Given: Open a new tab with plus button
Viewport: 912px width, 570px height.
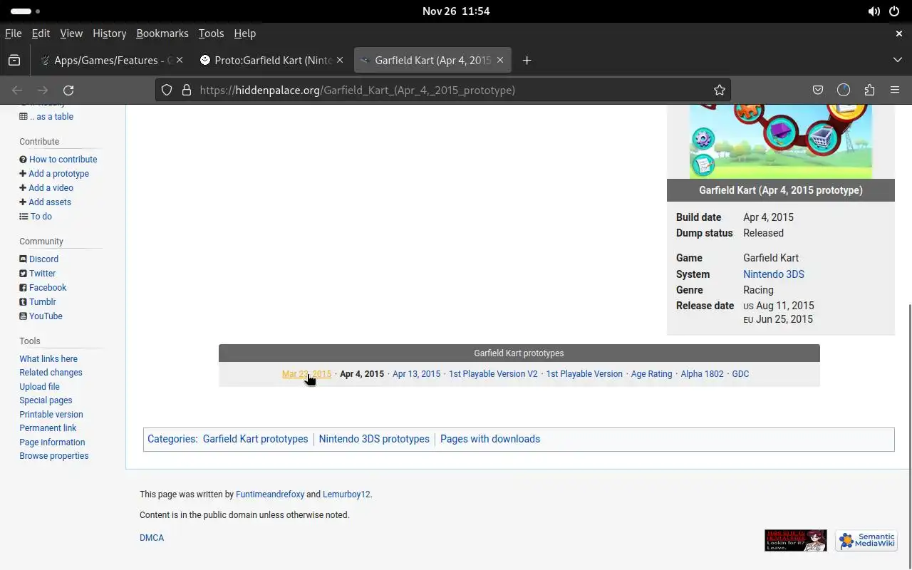Looking at the screenshot, I should [x=527, y=61].
